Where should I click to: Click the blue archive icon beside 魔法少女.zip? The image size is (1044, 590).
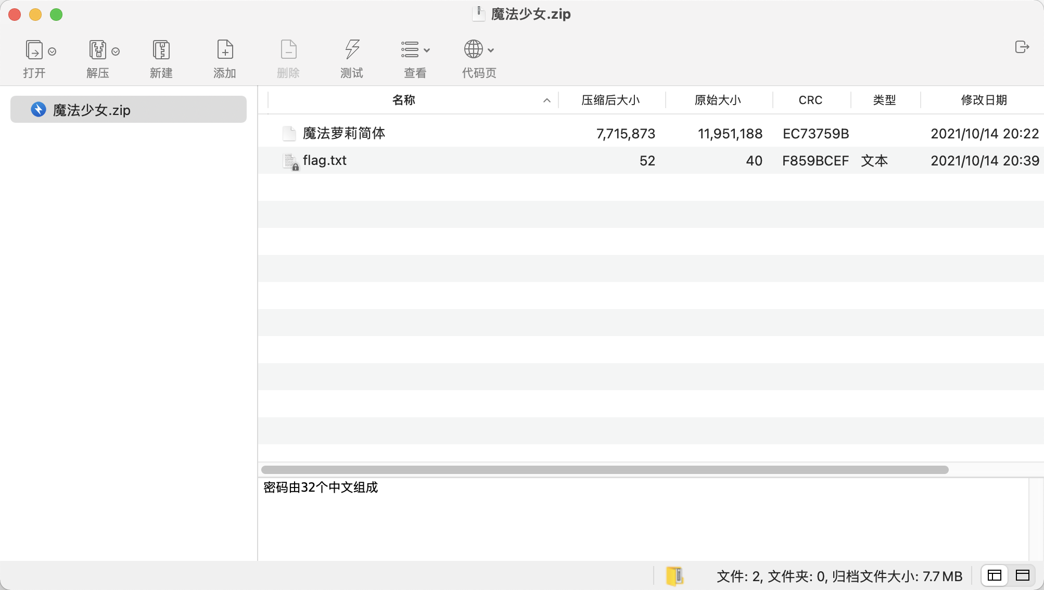(38, 109)
